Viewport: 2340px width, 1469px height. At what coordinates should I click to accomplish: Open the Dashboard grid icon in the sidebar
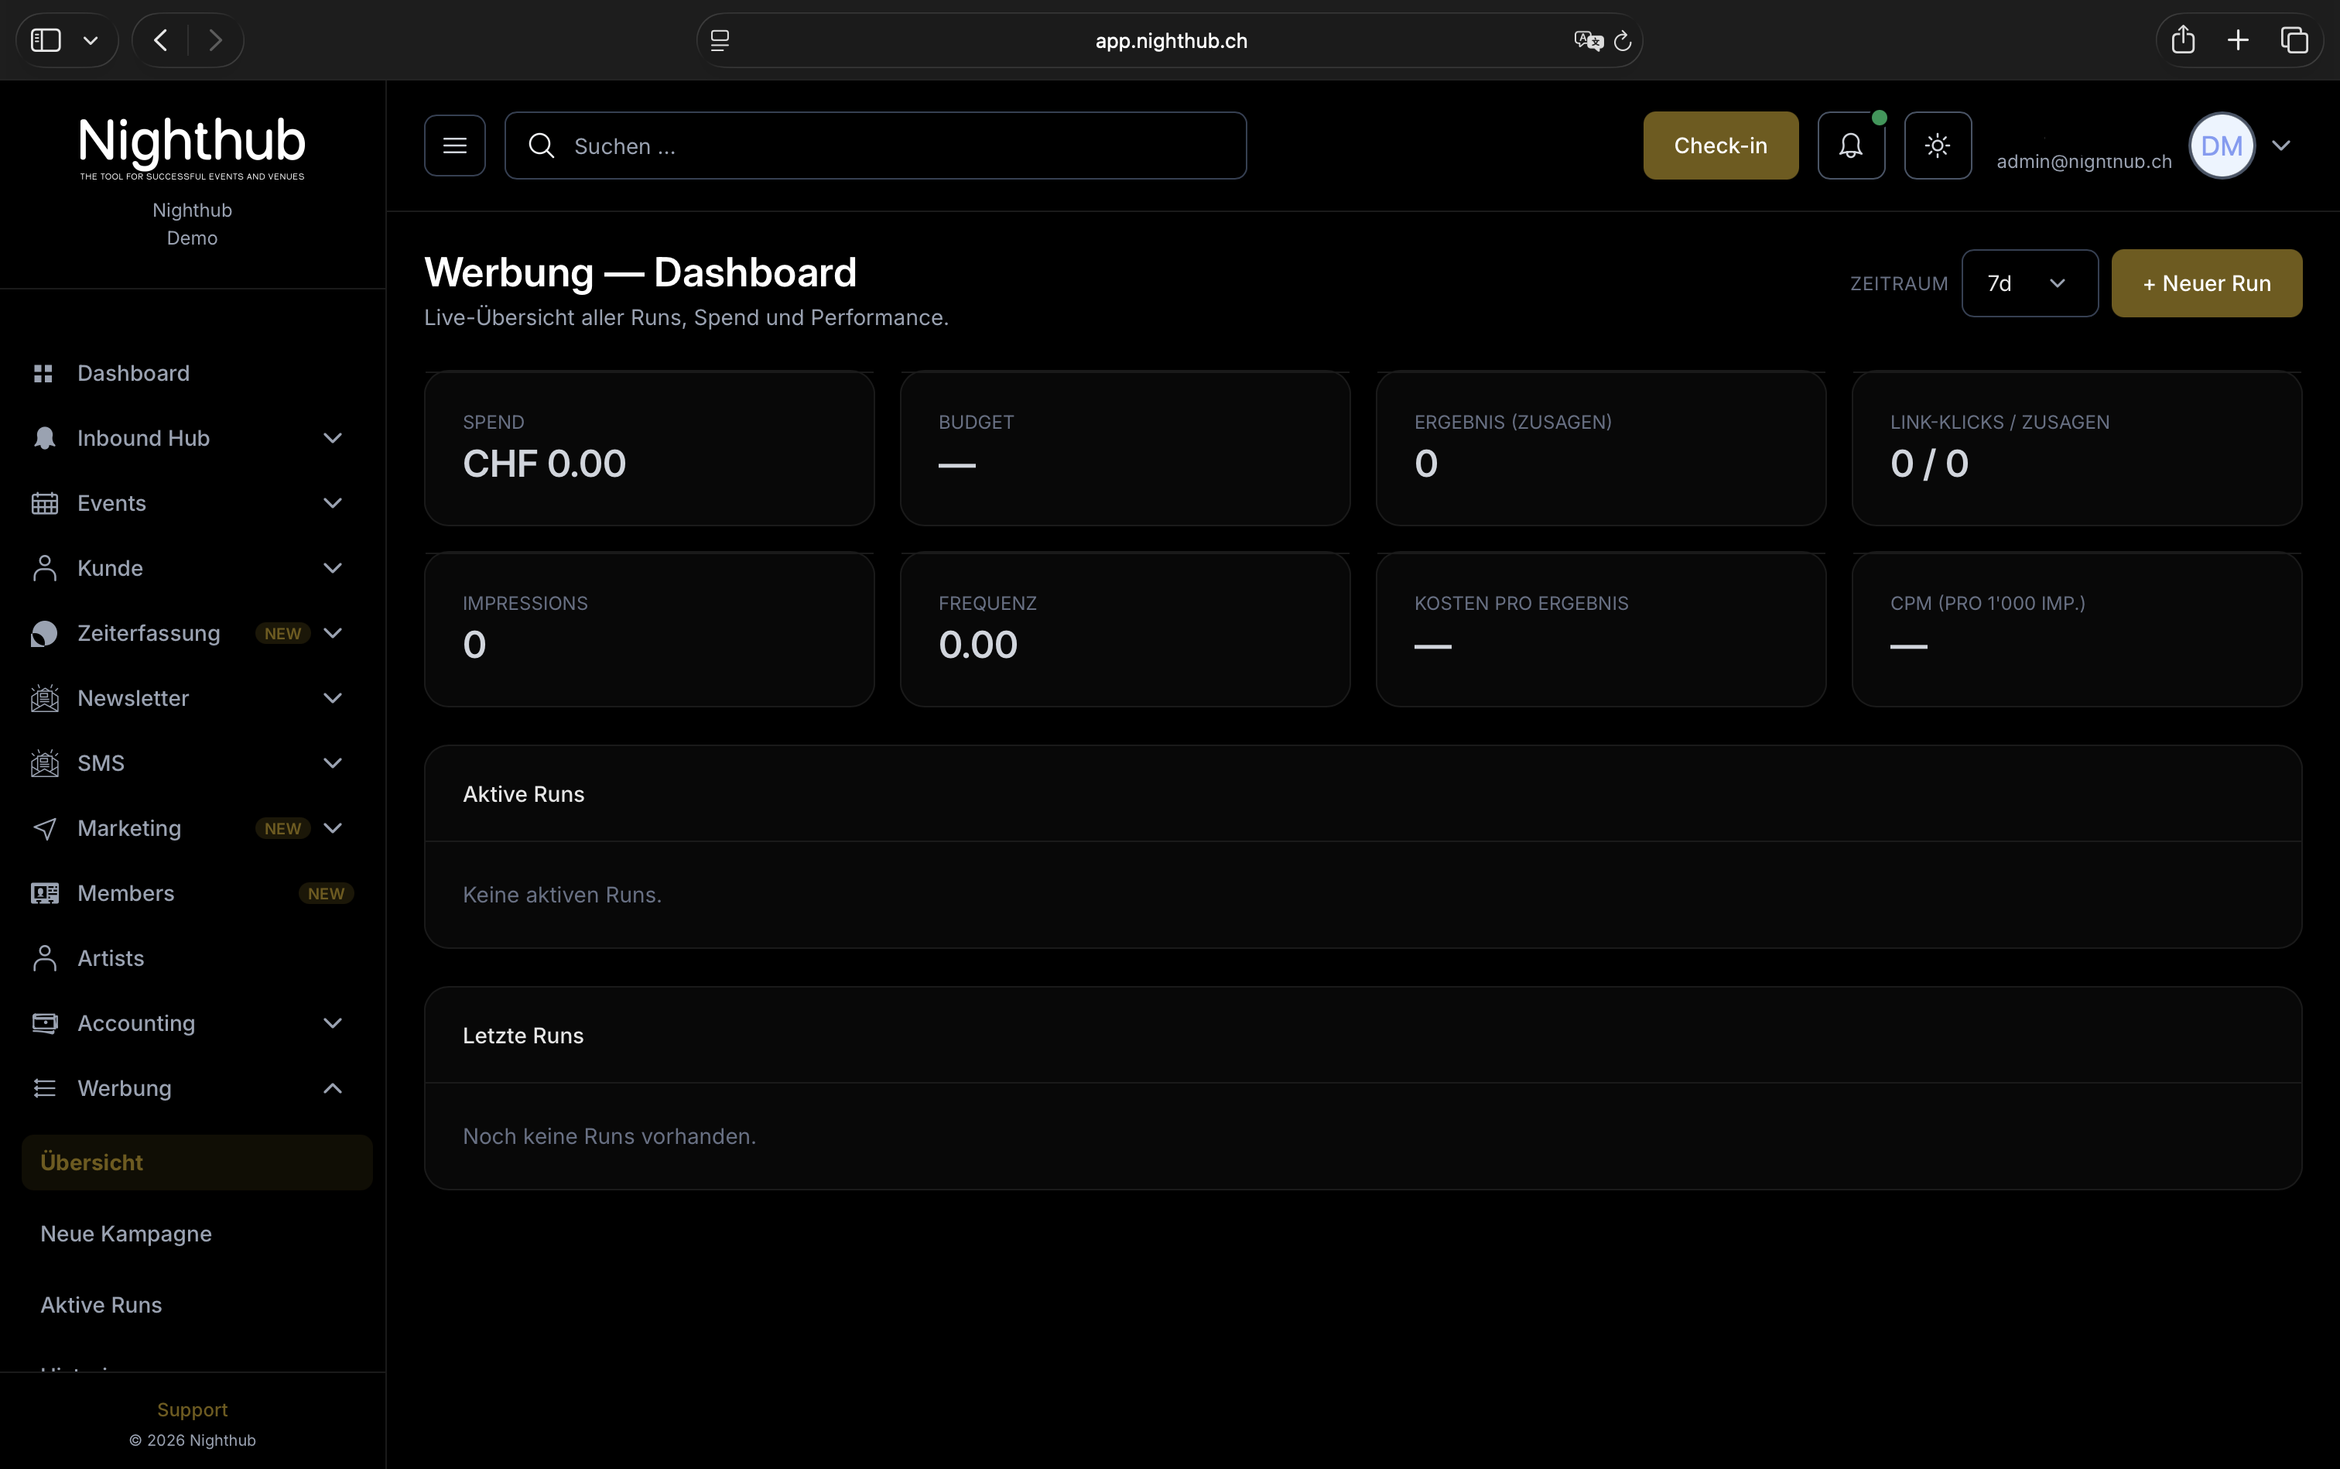[x=43, y=373]
